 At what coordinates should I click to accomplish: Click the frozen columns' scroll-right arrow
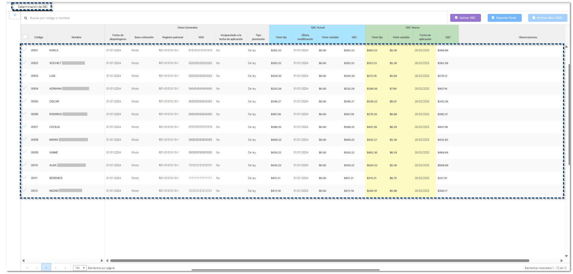pos(102,261)
